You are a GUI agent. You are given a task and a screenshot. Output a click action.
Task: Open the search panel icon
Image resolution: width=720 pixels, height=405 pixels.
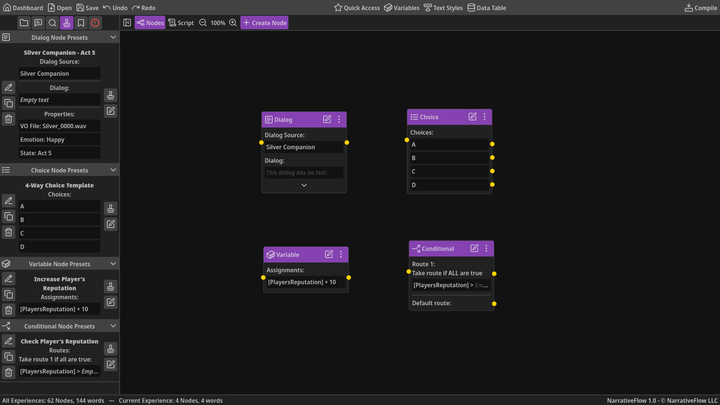pos(52,22)
